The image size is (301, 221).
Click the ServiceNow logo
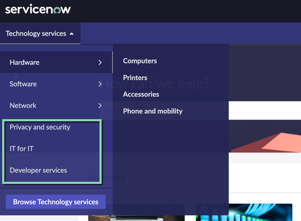coord(38,9)
